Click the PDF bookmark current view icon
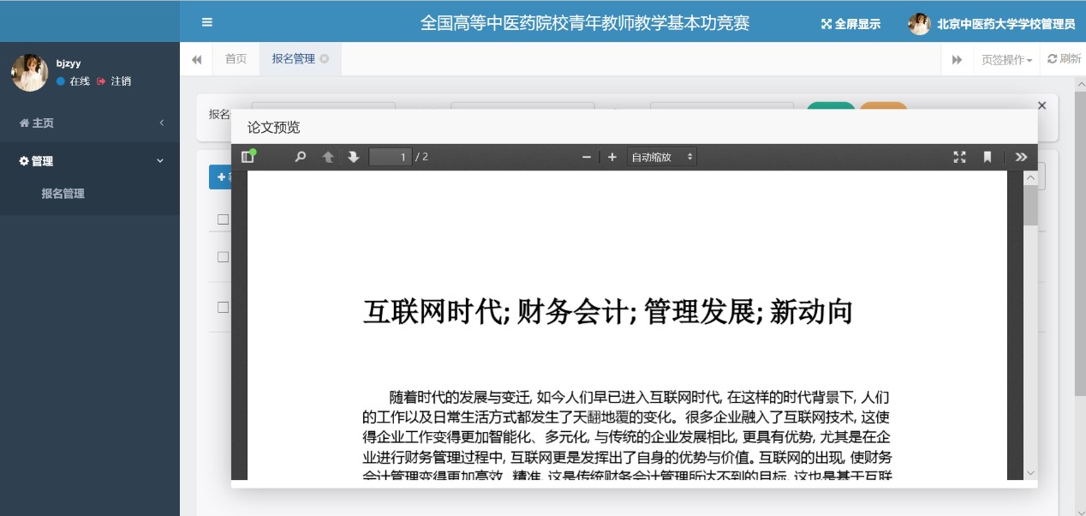Image resolution: width=1086 pixels, height=516 pixels. tap(987, 157)
